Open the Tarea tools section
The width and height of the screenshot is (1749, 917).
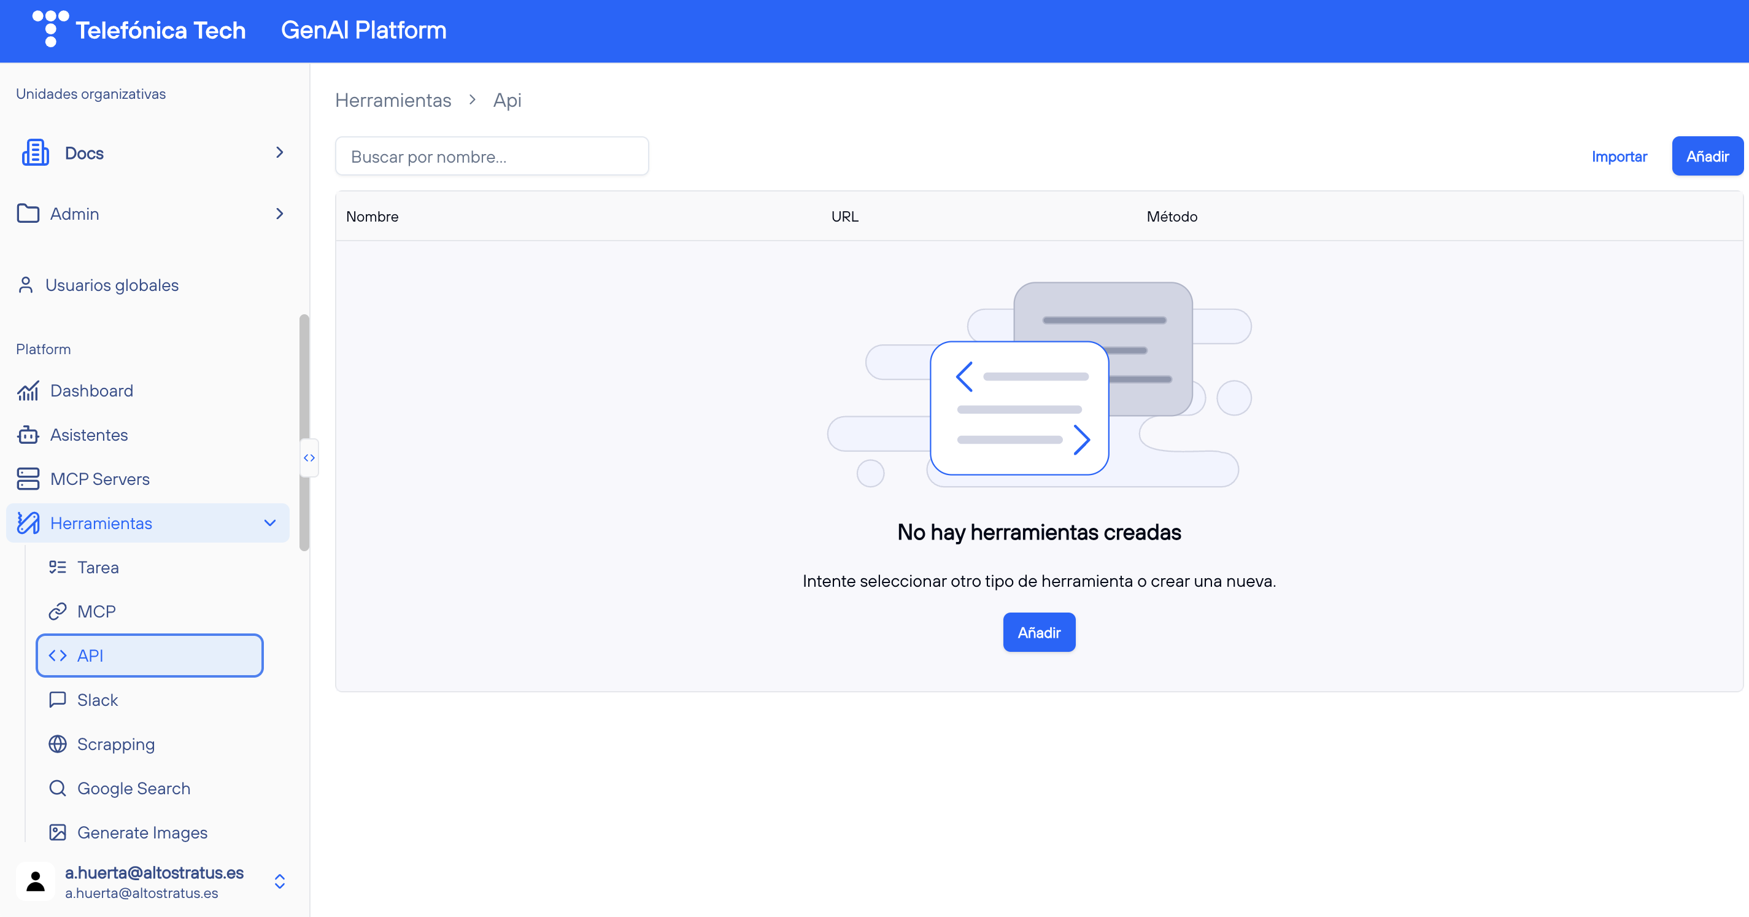98,567
